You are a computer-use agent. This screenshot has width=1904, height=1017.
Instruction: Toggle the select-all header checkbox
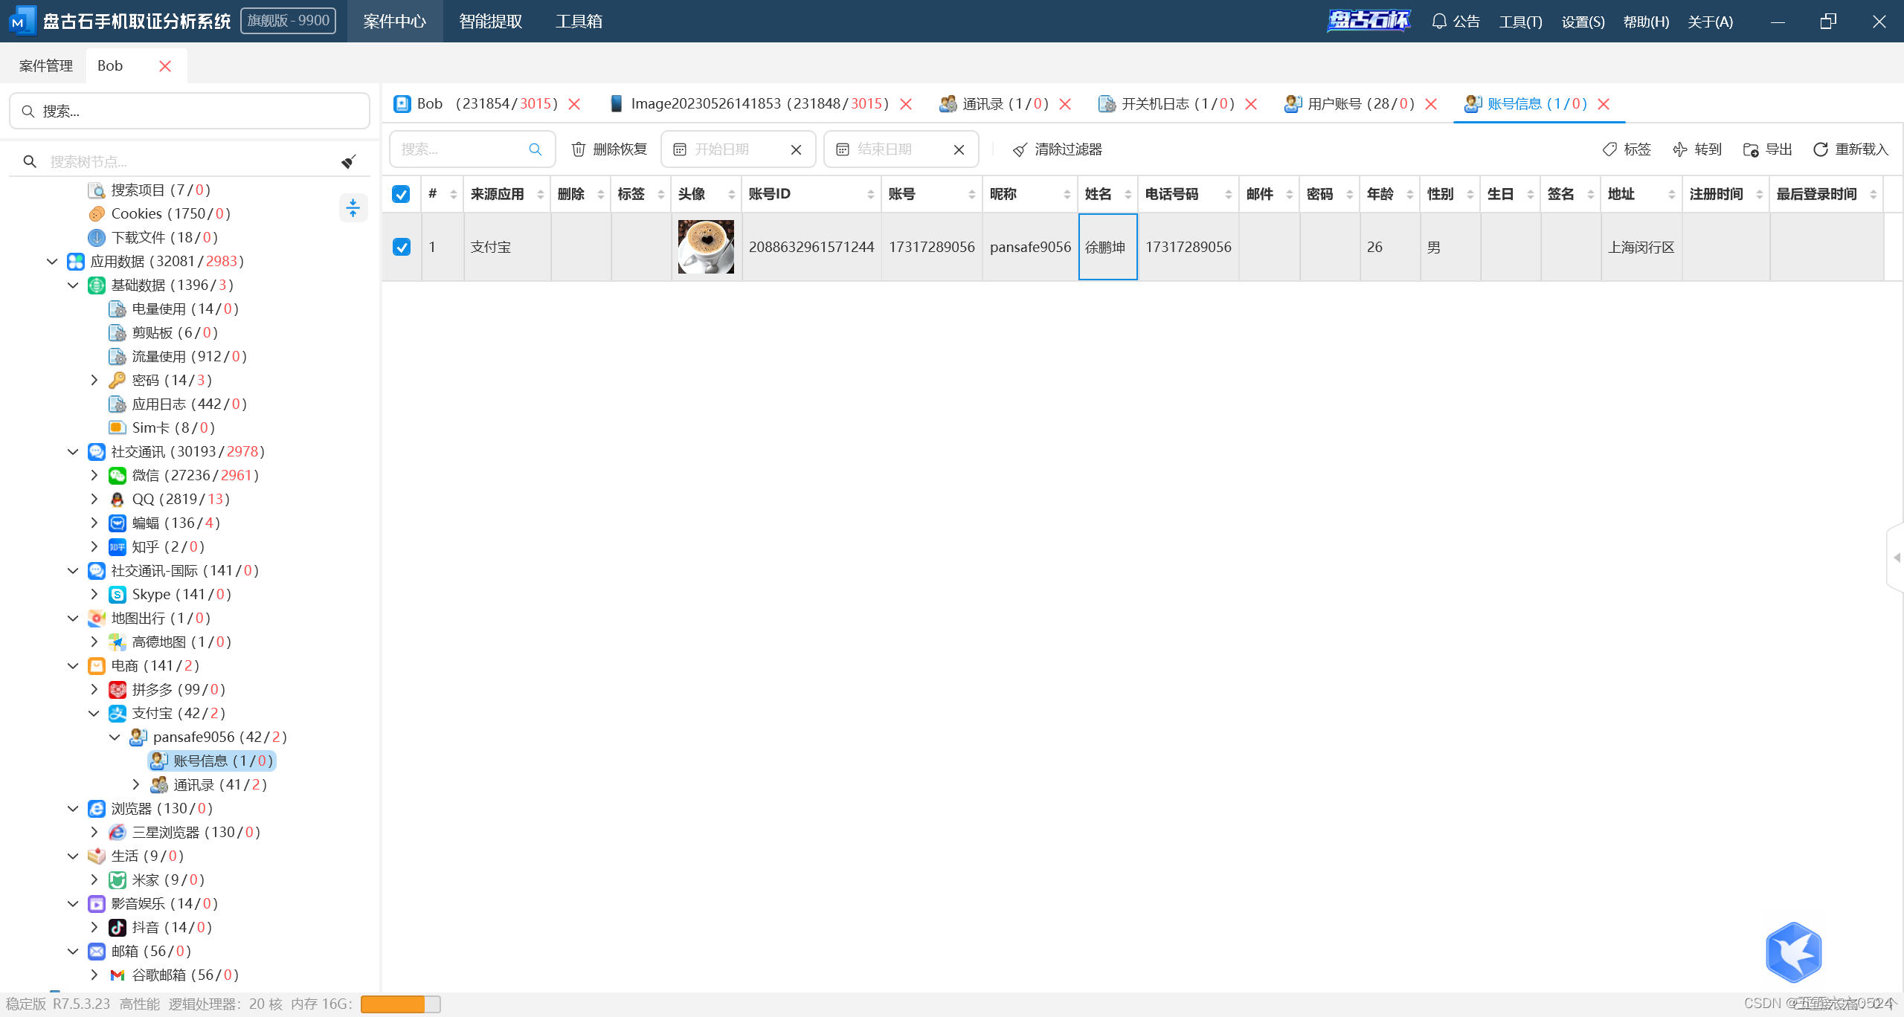coord(401,194)
